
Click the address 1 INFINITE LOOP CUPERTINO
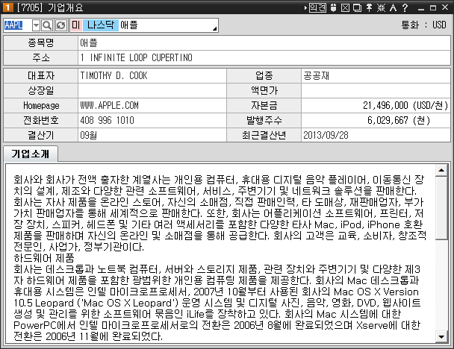(137, 57)
